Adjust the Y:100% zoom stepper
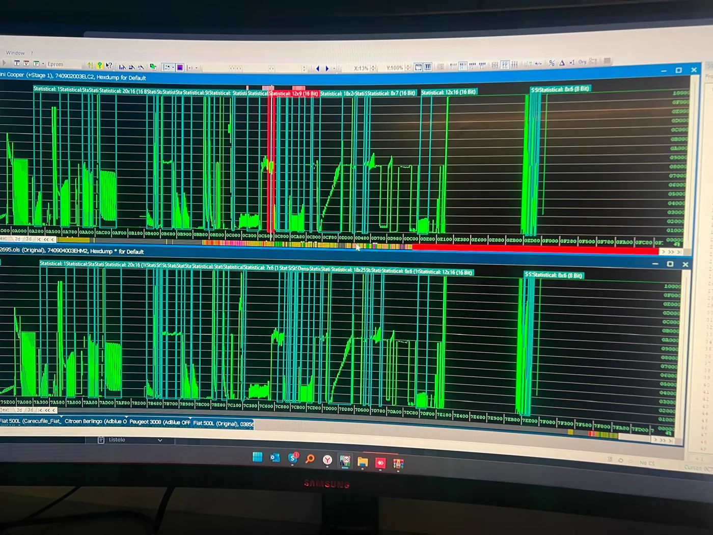The width and height of the screenshot is (713, 535). 407,67
